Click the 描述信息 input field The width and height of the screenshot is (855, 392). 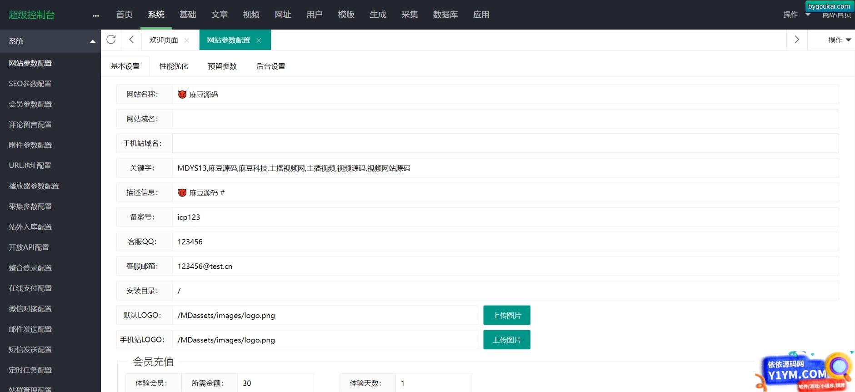point(505,192)
